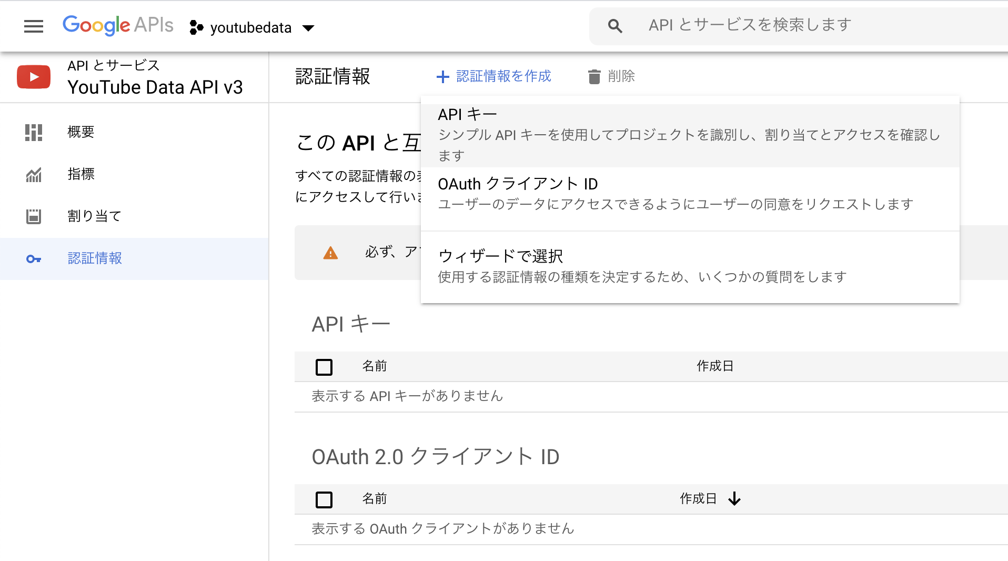Screen dimensions: 1008x561
Task: Open the 指標 sidebar item
Action: click(x=134, y=174)
